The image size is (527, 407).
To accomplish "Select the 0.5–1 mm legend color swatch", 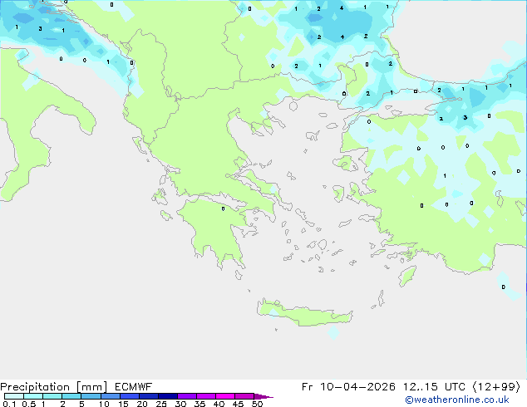I will pyautogui.click(x=33, y=396).
